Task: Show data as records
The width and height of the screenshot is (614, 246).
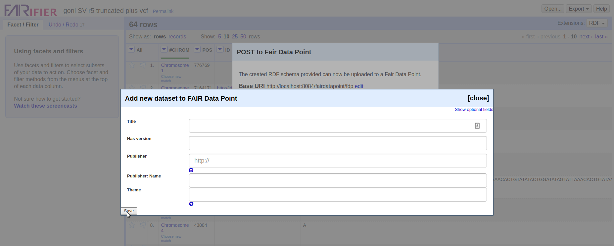Action: coord(177,37)
